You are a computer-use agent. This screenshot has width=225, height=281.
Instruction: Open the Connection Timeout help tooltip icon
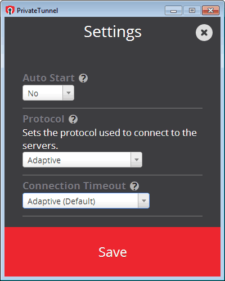point(134,186)
